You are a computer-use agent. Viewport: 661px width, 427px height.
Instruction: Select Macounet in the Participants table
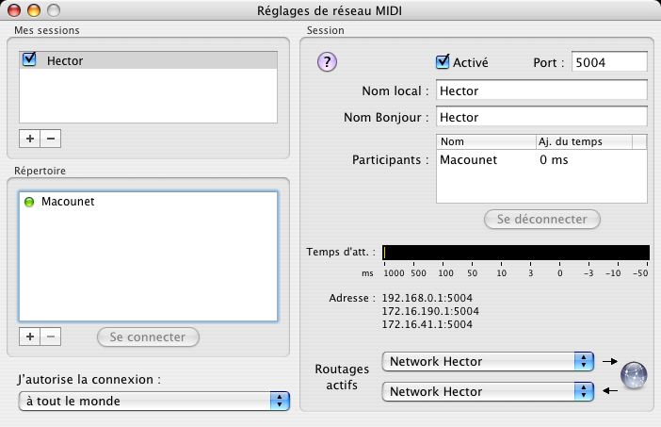tap(469, 160)
